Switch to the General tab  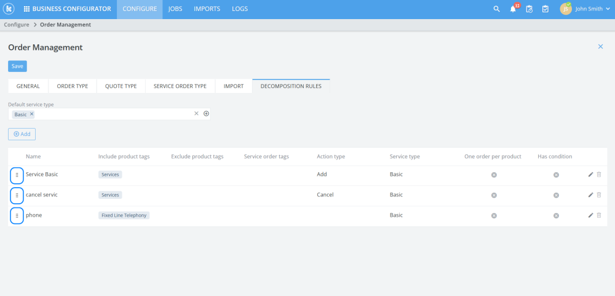[x=28, y=86]
